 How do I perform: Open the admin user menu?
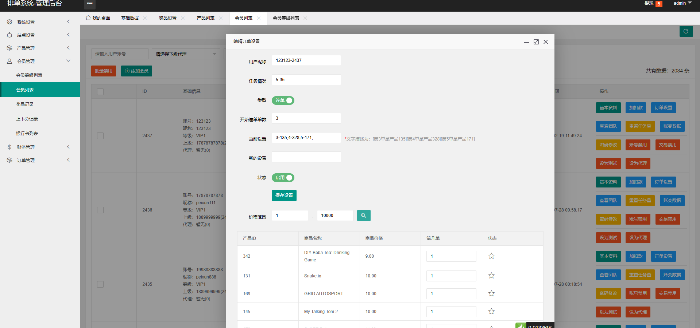[x=682, y=3]
